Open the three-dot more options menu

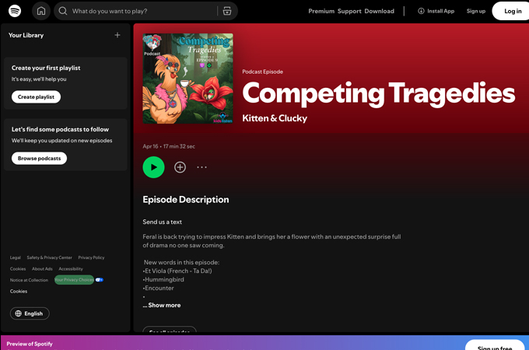(x=201, y=167)
